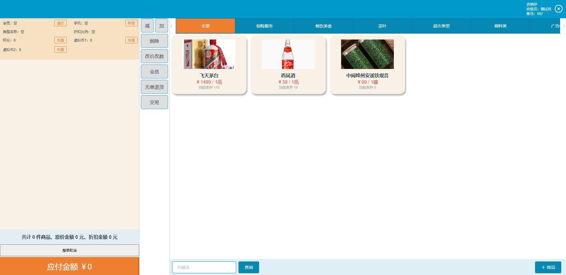This screenshot has width=566, height=275.
Task: Click the right arrow to scroll category tabs
Action: (564, 26)
